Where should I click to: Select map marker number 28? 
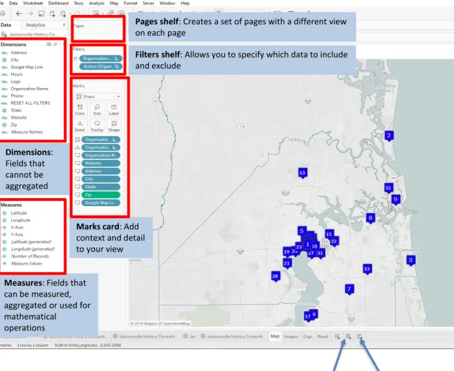coord(275,277)
